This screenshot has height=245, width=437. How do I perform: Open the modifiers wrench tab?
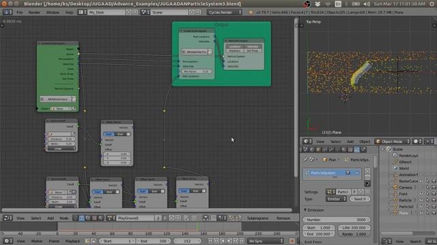[331, 150]
